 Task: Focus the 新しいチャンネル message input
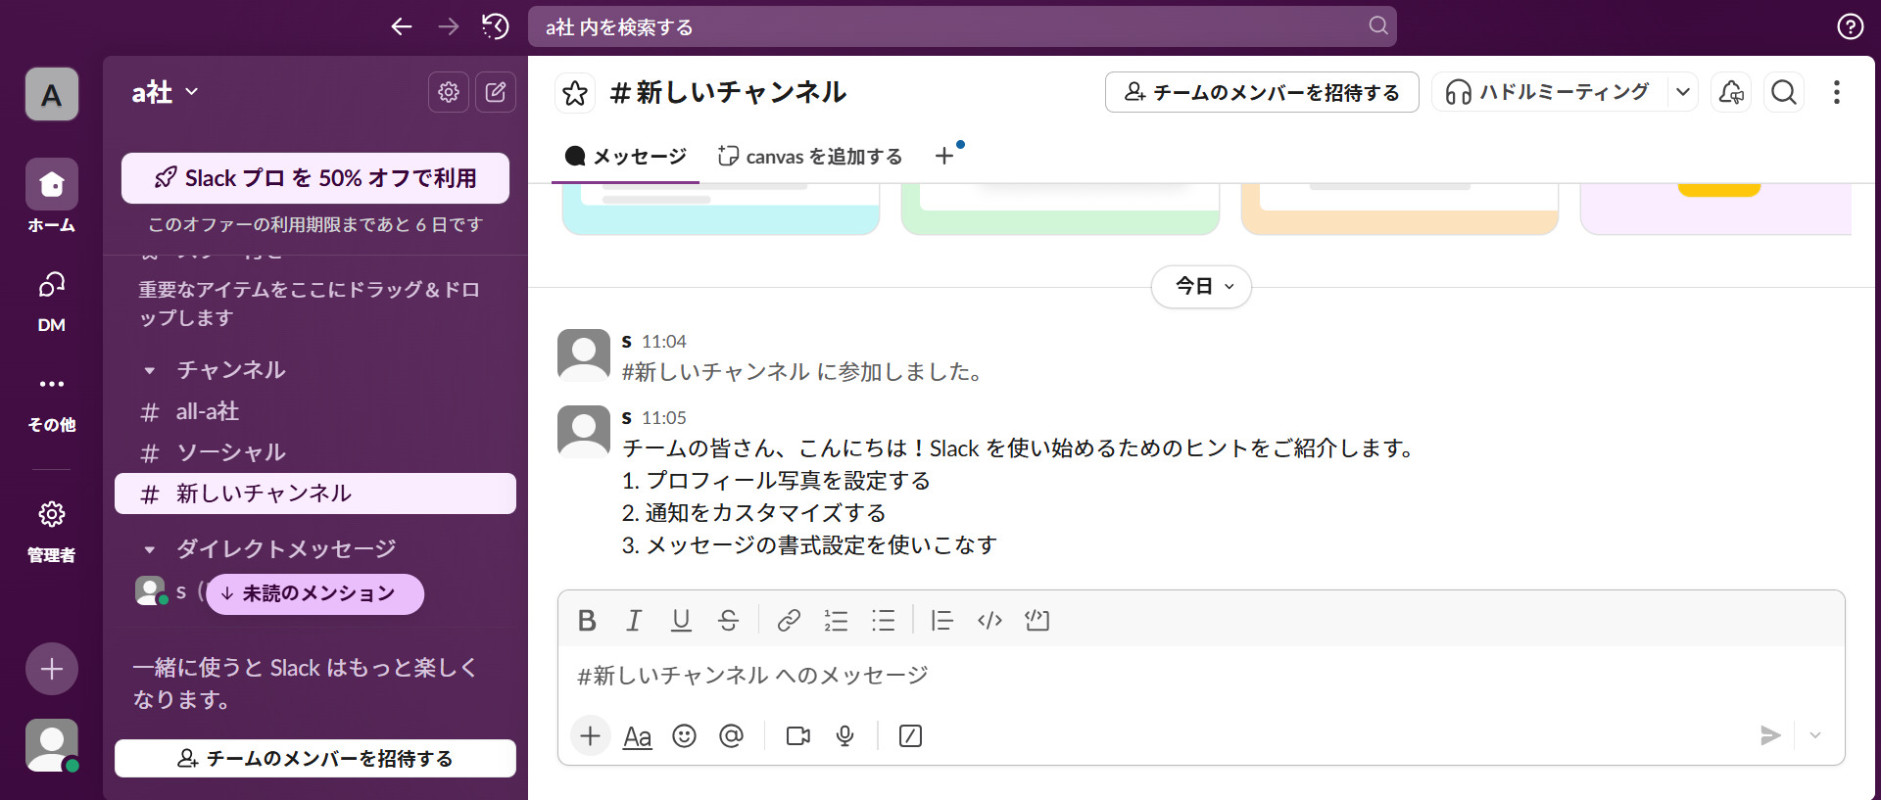point(1201,675)
